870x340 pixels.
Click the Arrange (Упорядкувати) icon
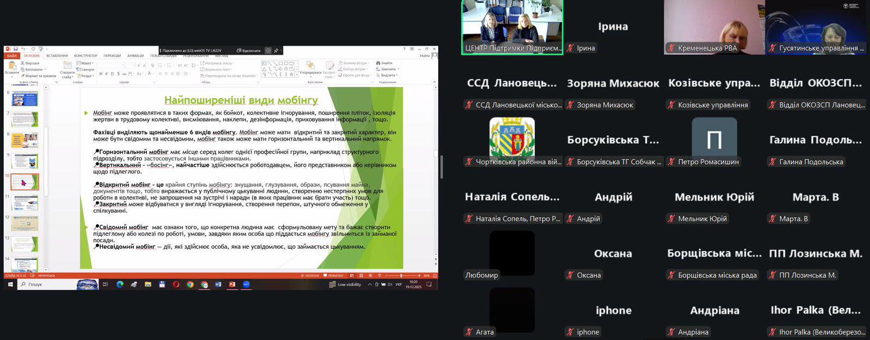310,67
